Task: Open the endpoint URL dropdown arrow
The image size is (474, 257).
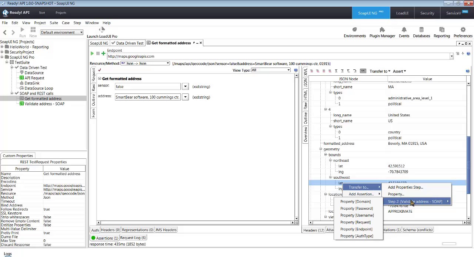Action: (x=451, y=56)
